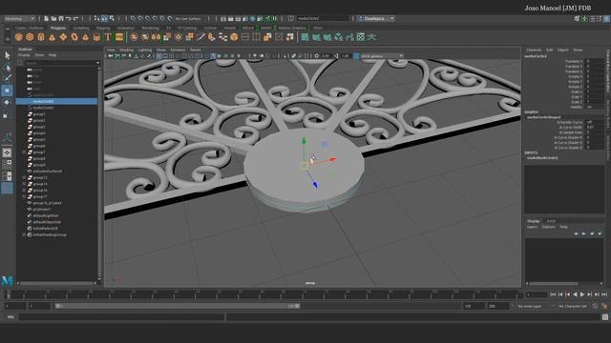Screen dimensions: 611x343
Task: Pick the Paint selection brush tool
Action: click(x=7, y=78)
